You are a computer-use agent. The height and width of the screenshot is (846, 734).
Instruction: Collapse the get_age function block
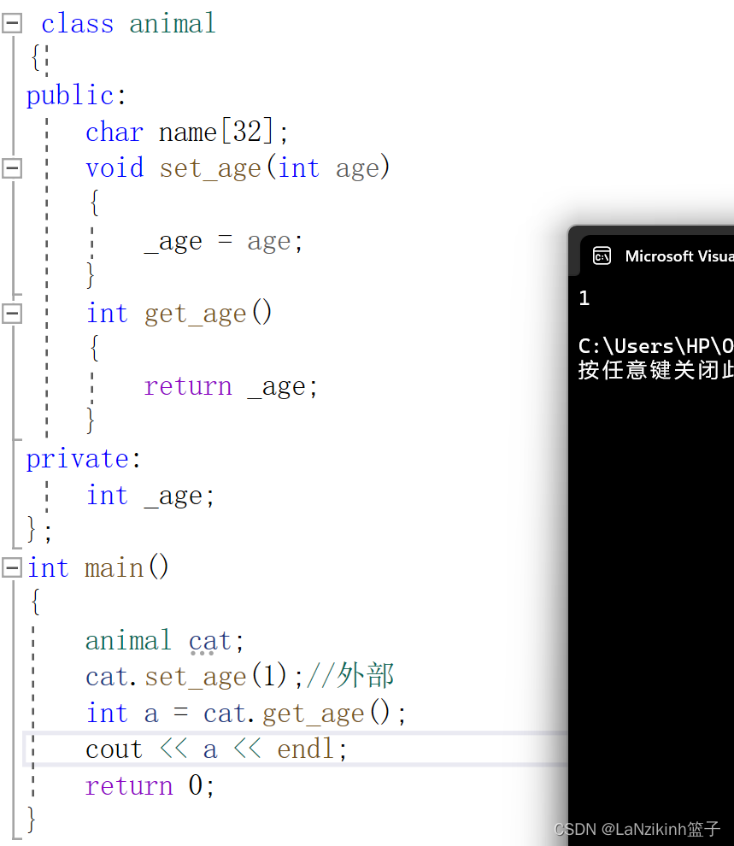12,314
